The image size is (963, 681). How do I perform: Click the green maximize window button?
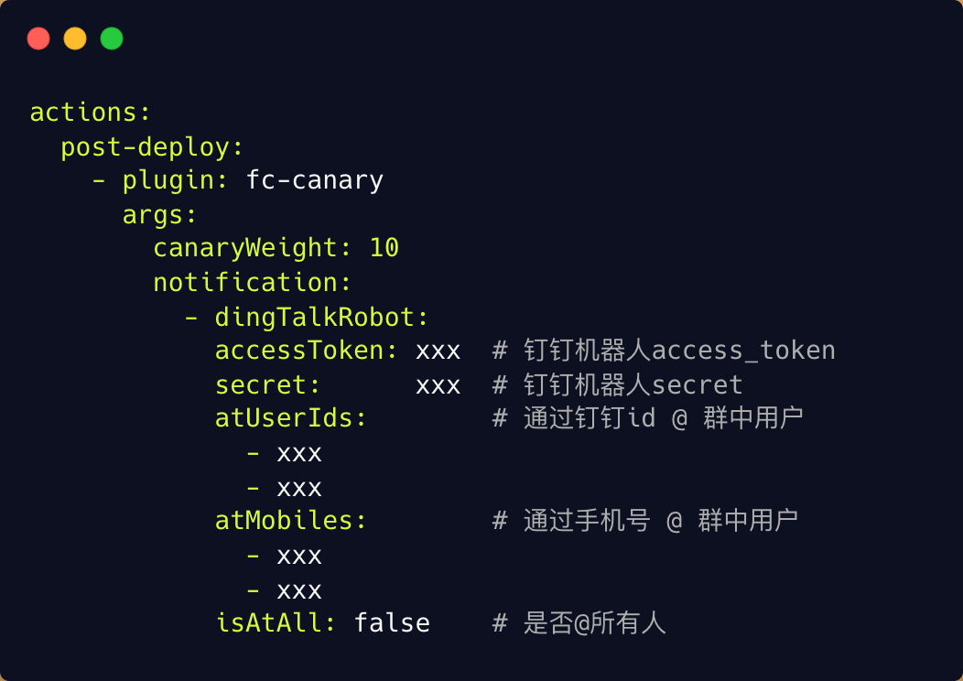(x=112, y=38)
